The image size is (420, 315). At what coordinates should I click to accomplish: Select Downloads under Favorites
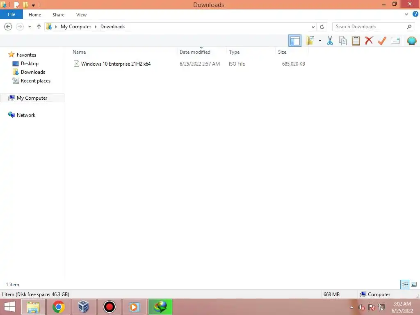33,72
